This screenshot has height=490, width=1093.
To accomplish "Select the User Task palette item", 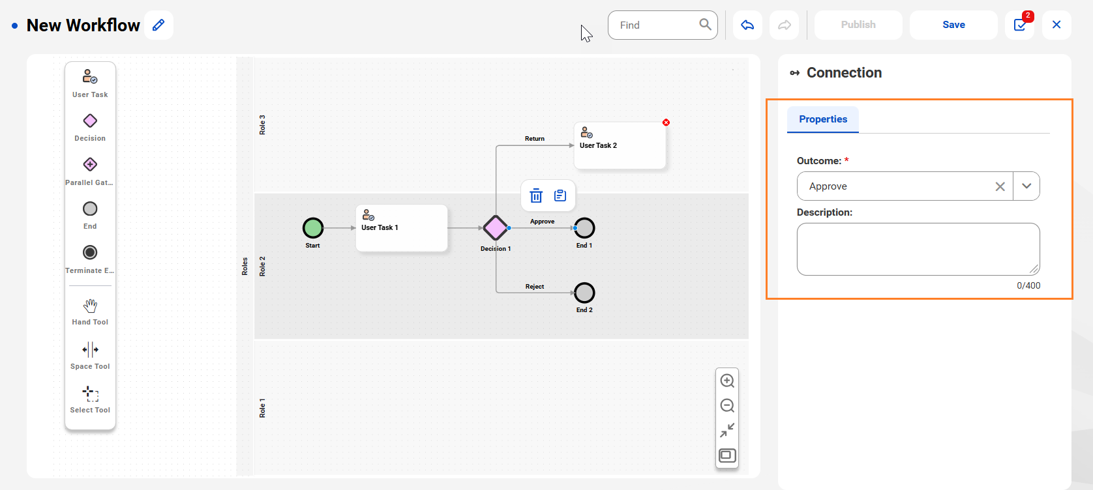I will tap(90, 84).
